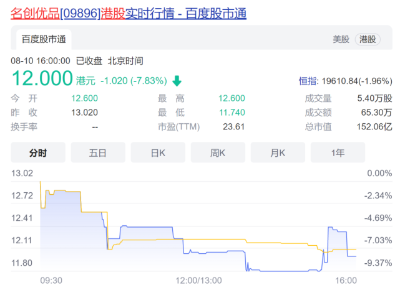The image size is (400, 285).
Task: Click the -7.03% axis label
Action: [378, 241]
